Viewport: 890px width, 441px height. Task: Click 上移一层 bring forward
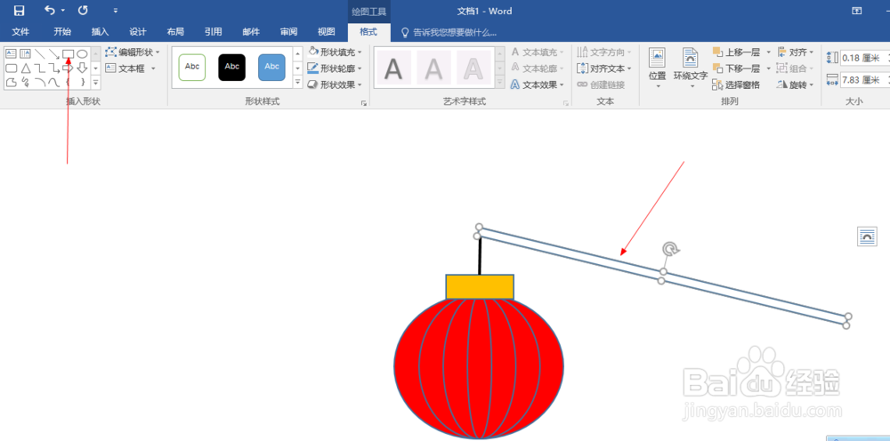click(737, 52)
